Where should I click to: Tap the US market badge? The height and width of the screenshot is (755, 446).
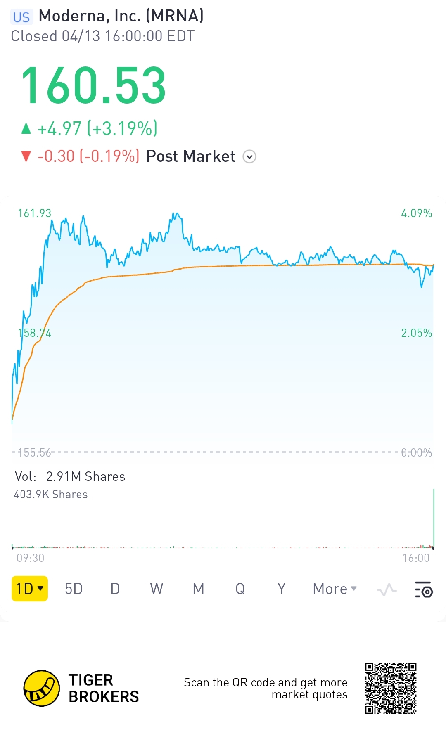(x=21, y=17)
